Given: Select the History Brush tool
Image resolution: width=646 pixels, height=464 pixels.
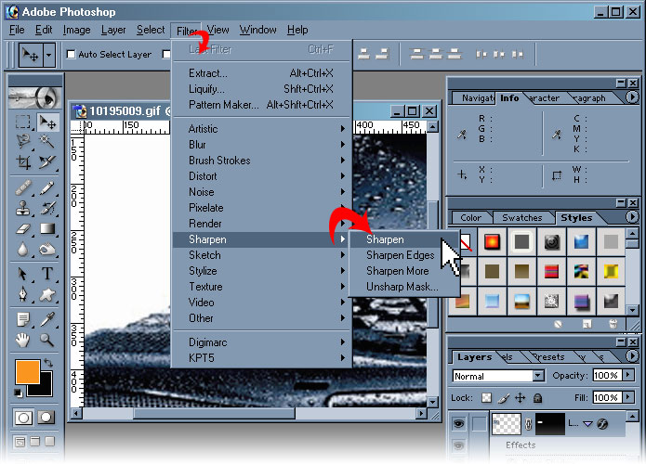Looking at the screenshot, I should [47, 208].
